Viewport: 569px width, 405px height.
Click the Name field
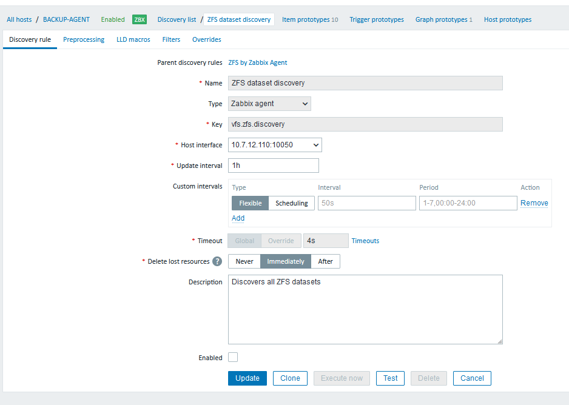[x=365, y=83]
